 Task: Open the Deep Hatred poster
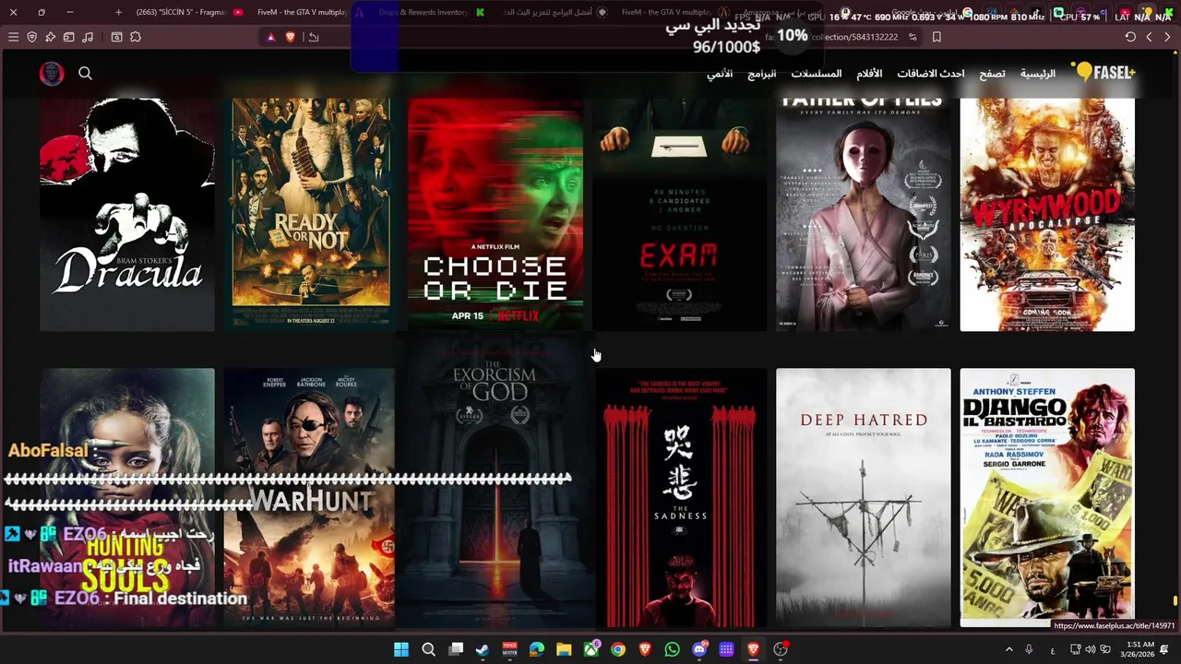pos(863,498)
